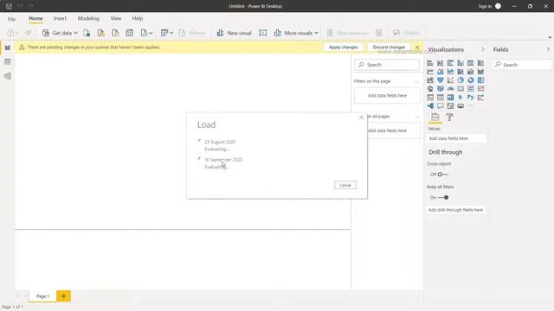The image size is (554, 311).
Task: Select the clustered column chart visual
Action: click(461, 63)
